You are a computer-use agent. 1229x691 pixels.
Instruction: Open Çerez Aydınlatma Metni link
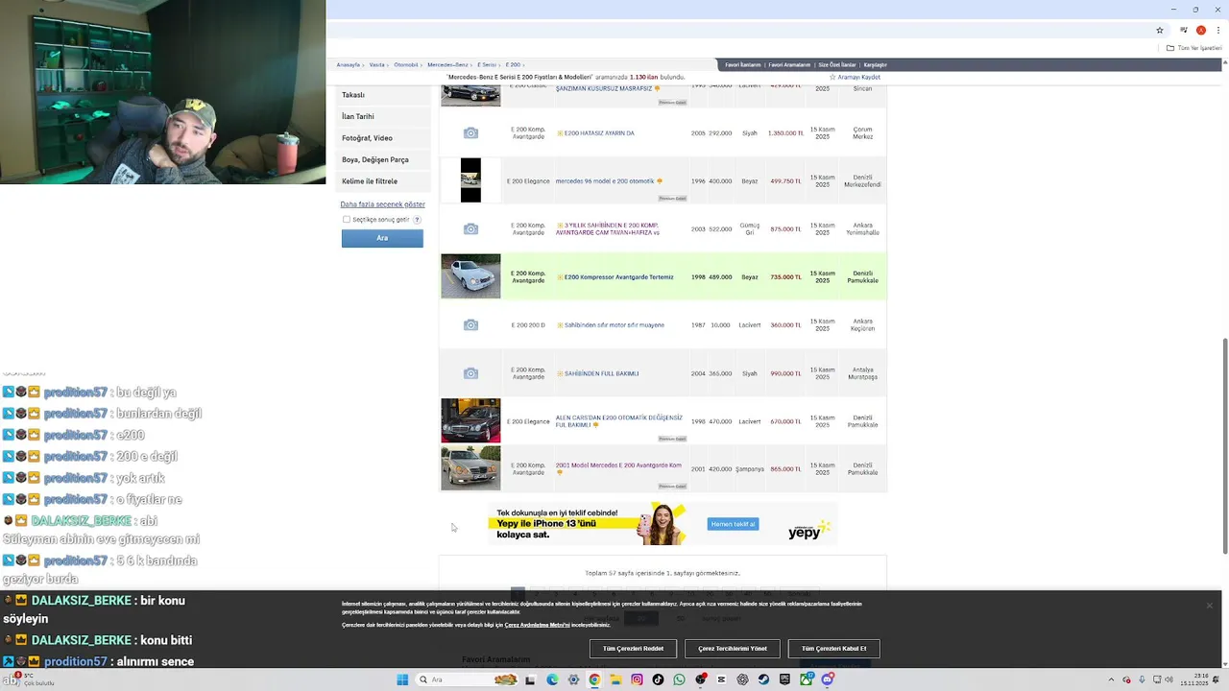[x=537, y=625]
